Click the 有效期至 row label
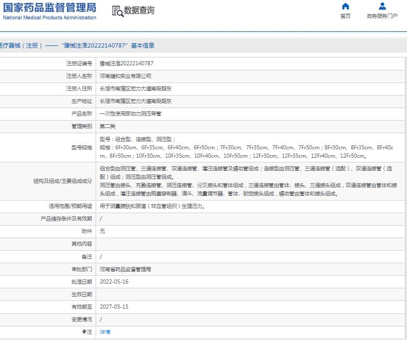The width and height of the screenshot is (407, 340). (82, 307)
